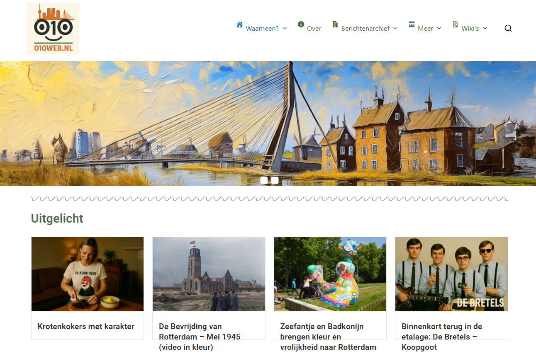Click the archive icon beside Berichtenarchief

click(335, 24)
